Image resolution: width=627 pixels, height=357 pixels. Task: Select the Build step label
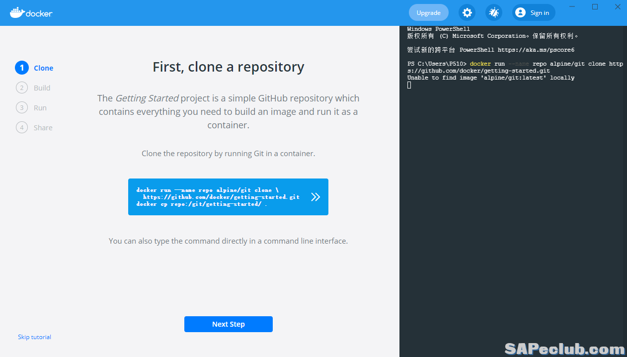[42, 88]
